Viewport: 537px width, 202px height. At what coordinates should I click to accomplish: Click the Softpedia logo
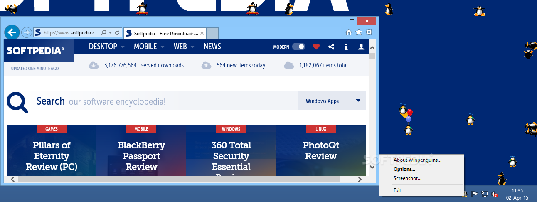(x=36, y=50)
